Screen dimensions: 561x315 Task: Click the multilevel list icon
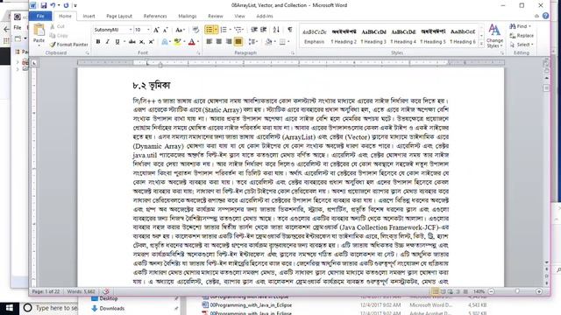tap(238, 30)
